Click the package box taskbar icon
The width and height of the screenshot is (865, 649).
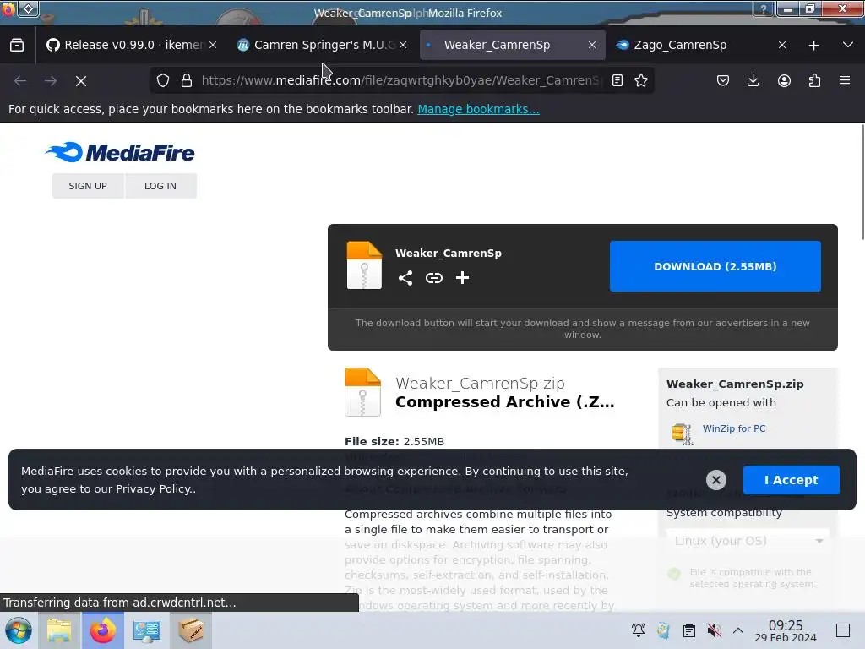(190, 630)
